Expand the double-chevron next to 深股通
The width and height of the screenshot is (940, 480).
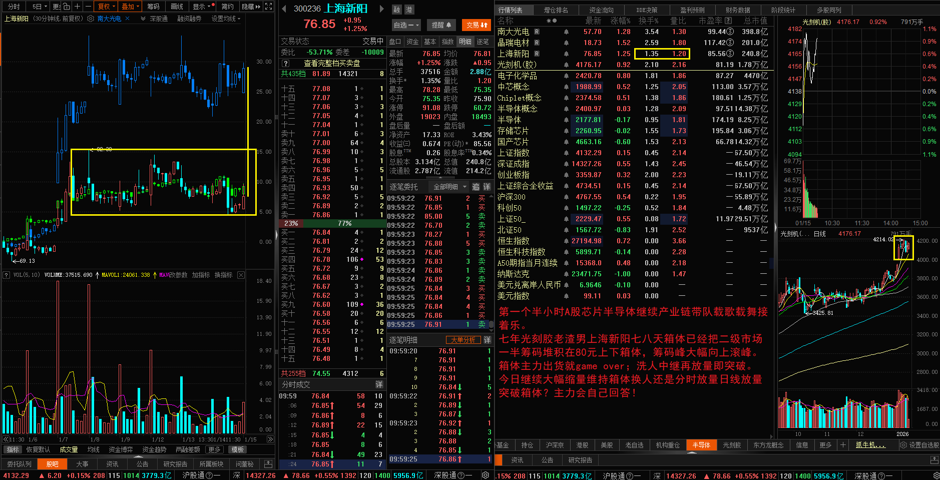pyautogui.click(x=143, y=19)
